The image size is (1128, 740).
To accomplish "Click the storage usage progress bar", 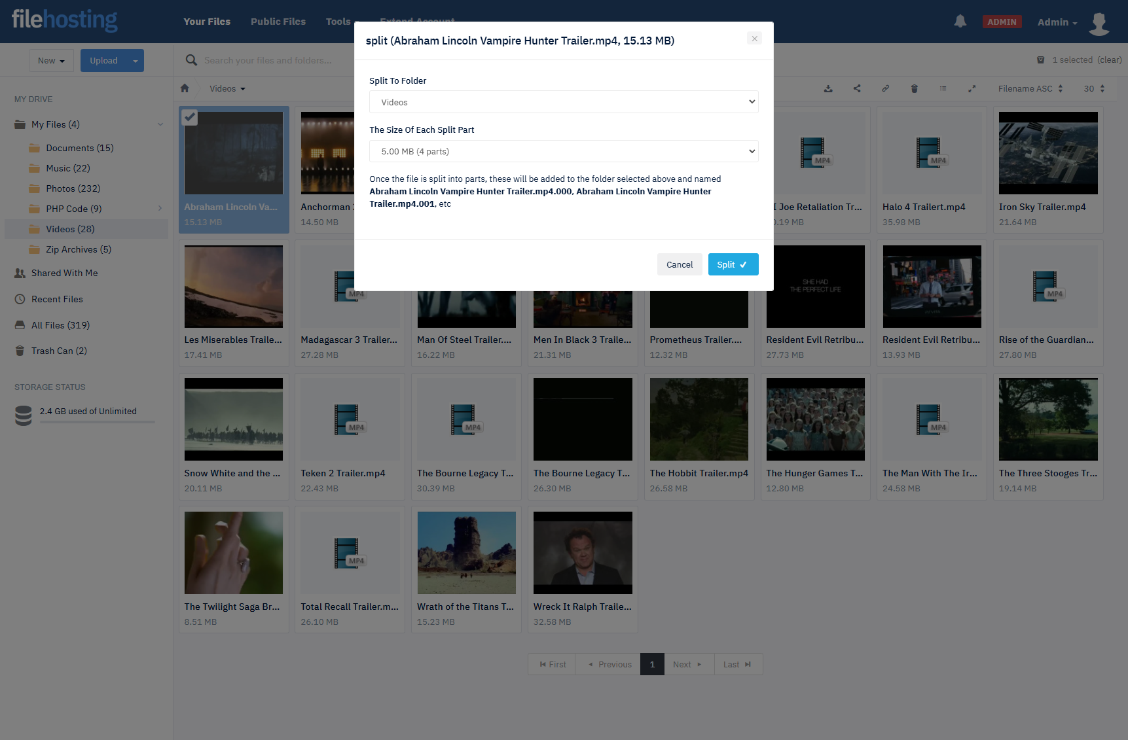I will (x=97, y=422).
